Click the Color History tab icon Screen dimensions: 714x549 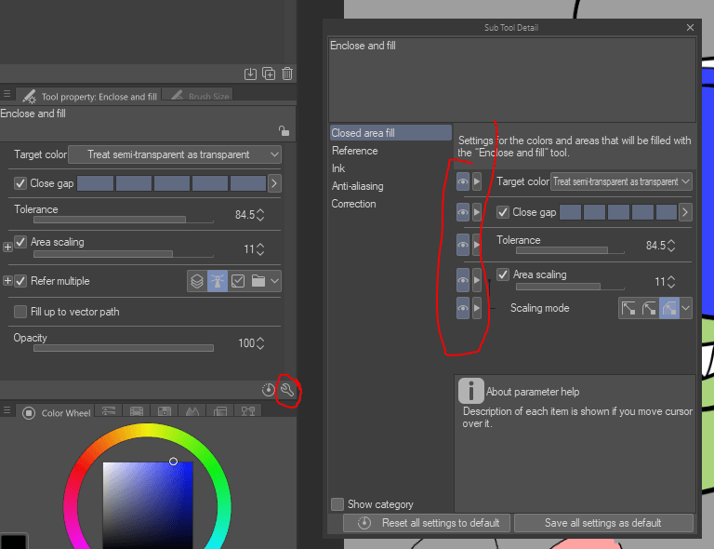220,411
